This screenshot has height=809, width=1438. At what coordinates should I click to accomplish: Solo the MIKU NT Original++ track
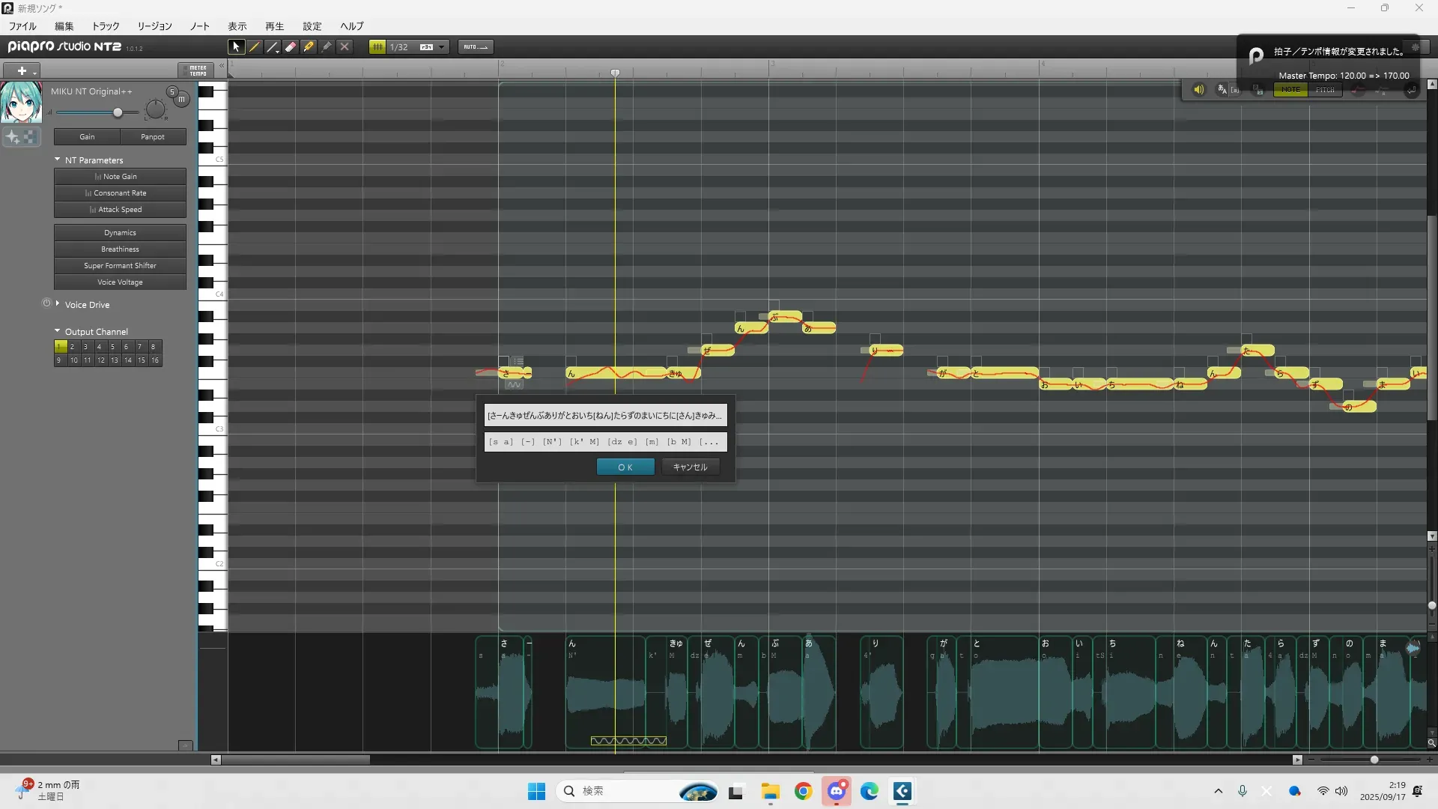coord(172,91)
